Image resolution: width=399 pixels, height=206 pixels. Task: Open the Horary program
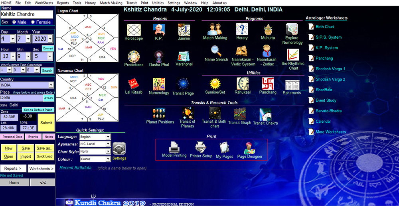(242, 29)
